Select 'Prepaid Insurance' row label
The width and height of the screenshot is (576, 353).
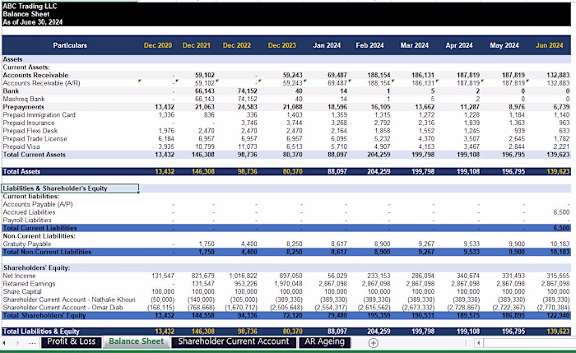tap(28, 123)
